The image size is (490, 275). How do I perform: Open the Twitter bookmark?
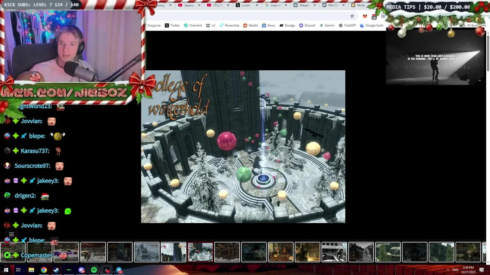click(172, 26)
